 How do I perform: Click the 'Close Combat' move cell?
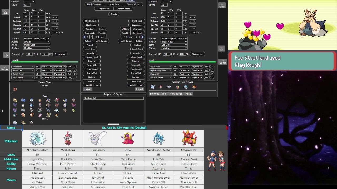point(68,173)
